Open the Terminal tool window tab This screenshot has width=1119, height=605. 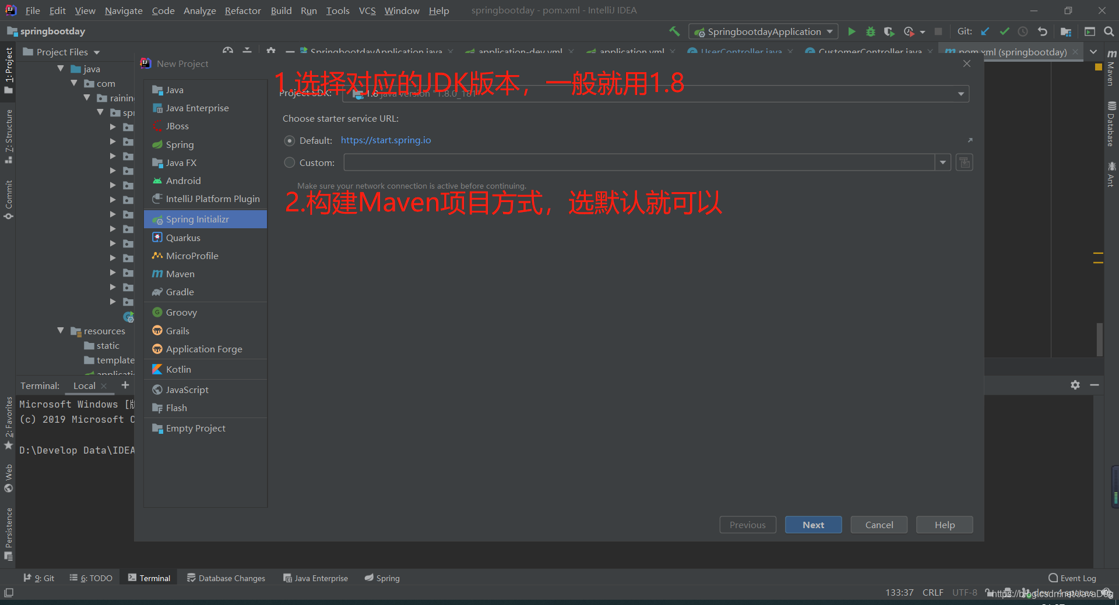[x=149, y=578]
